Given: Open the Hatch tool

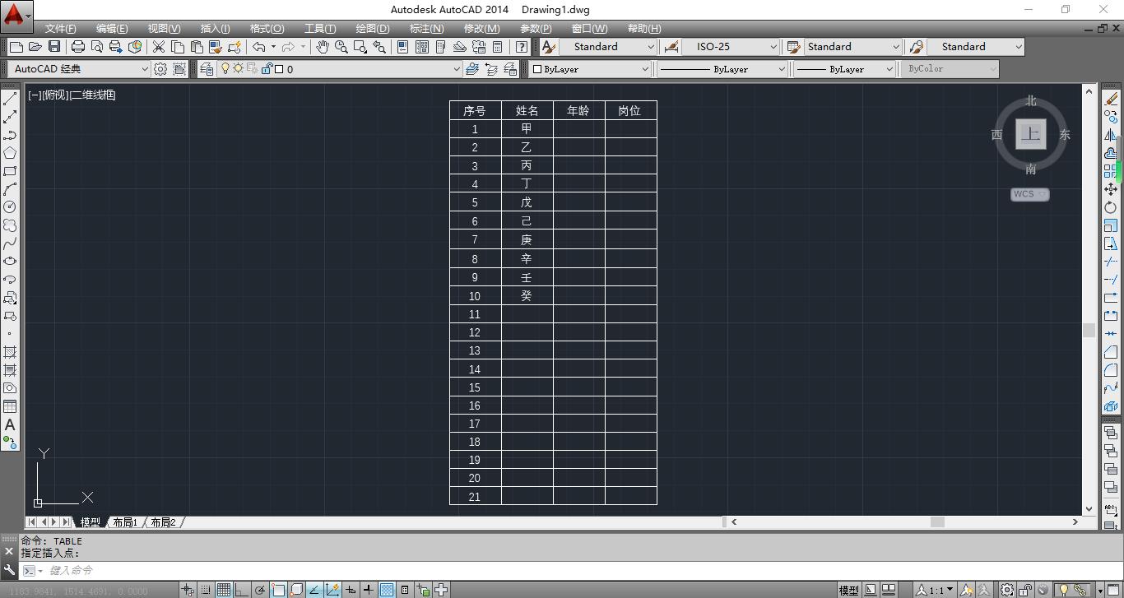Looking at the screenshot, I should [x=10, y=353].
